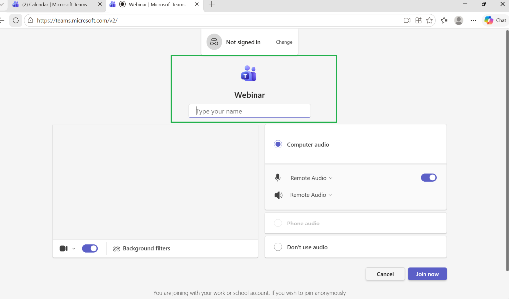
Task: Minimize the browser window
Action: 465,4
